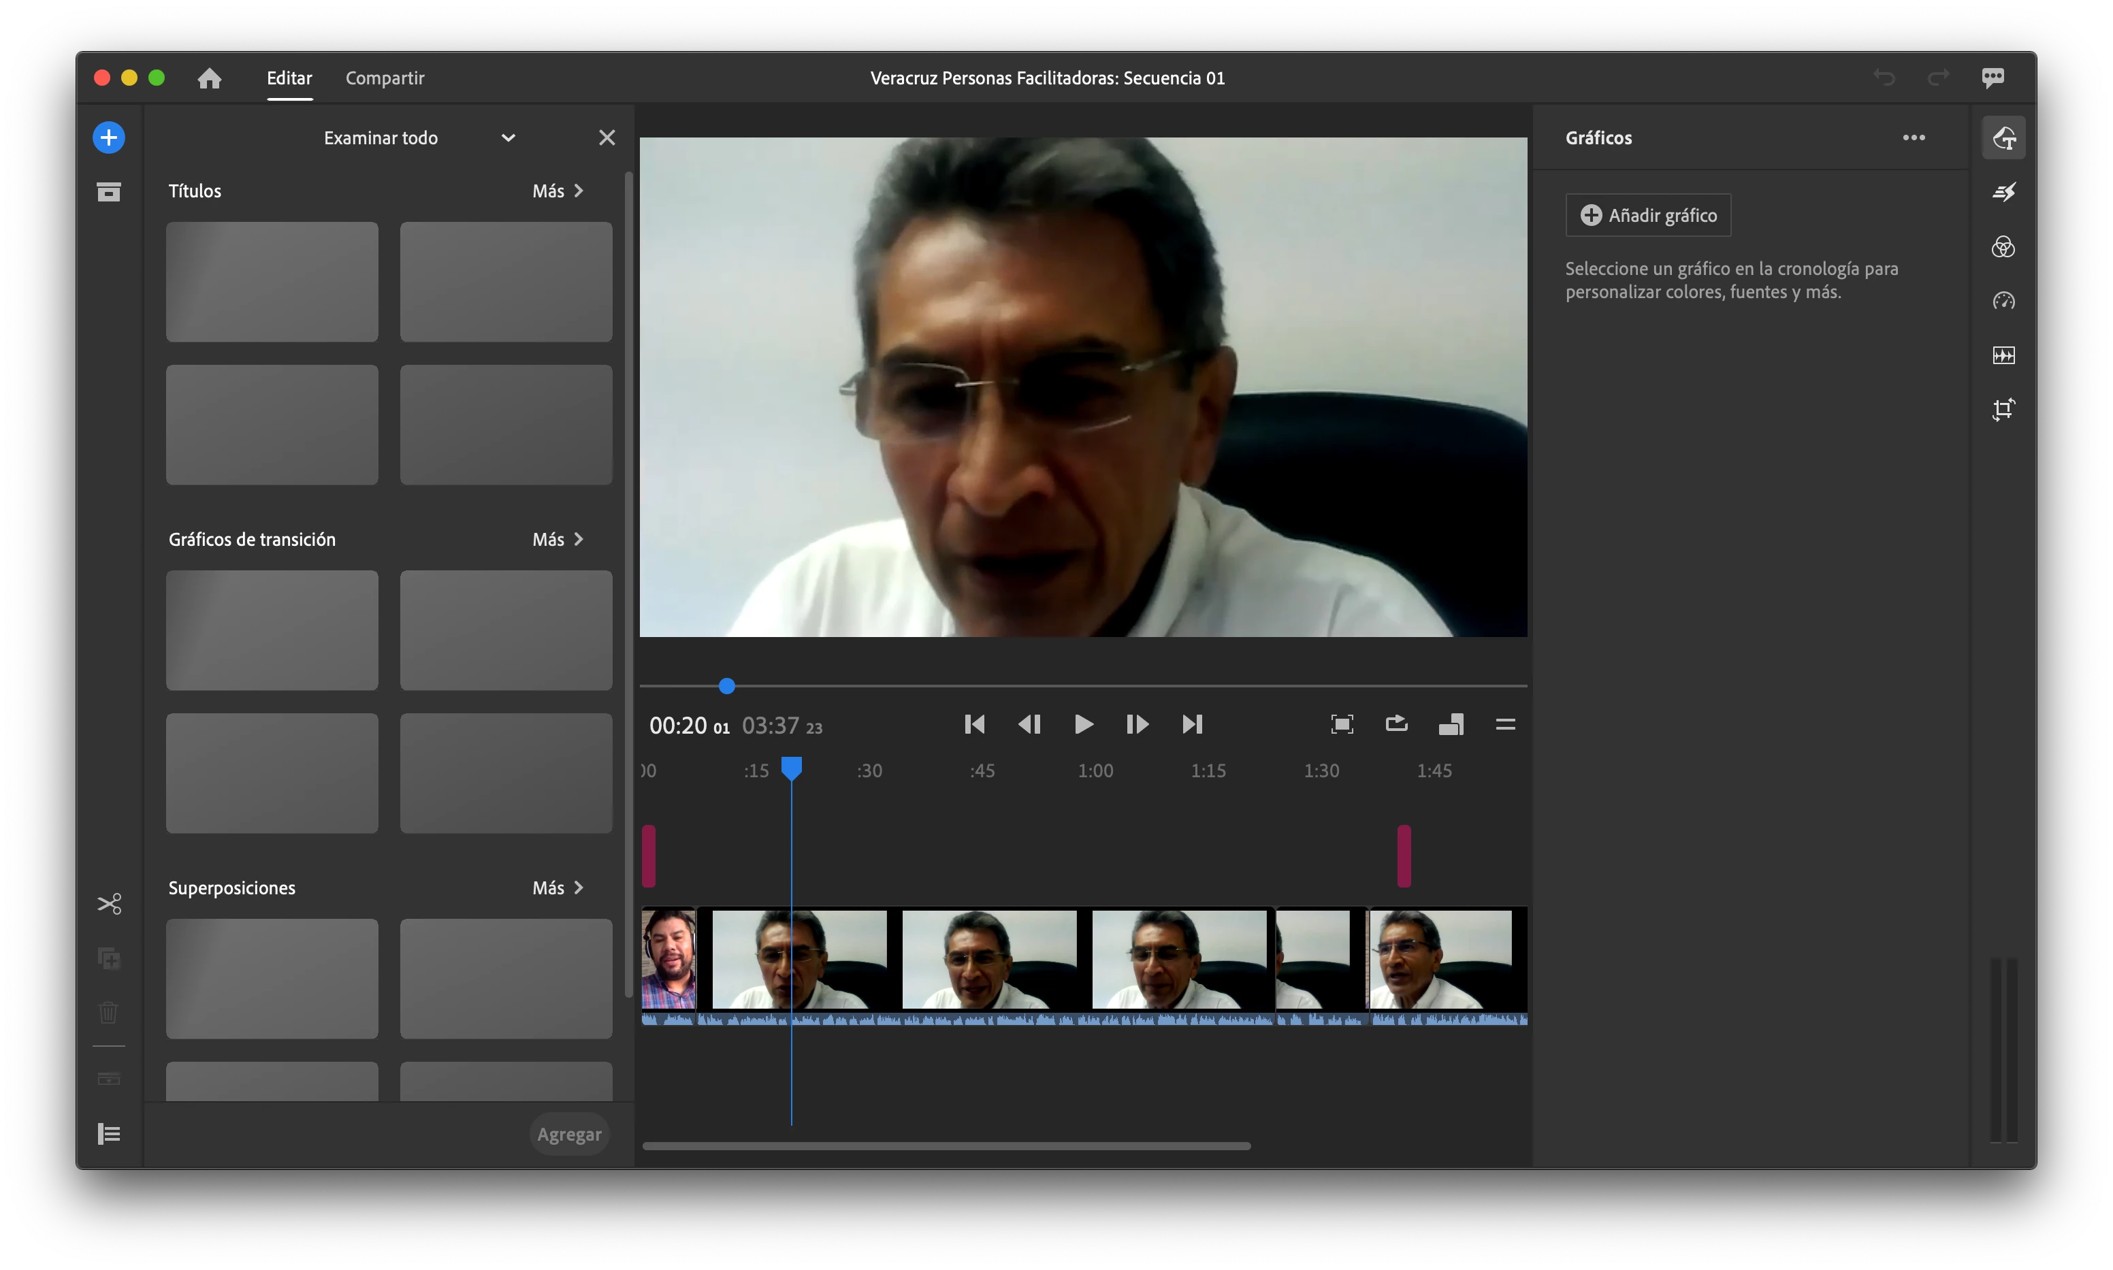The width and height of the screenshot is (2113, 1270).
Task: Open the Color panel icon
Action: (2003, 247)
